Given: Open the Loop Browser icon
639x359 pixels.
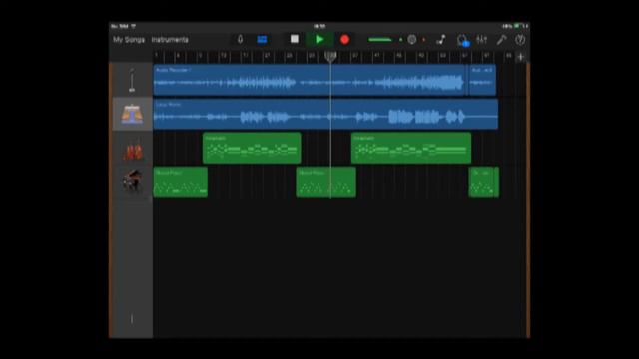Looking at the screenshot, I should [x=462, y=40].
